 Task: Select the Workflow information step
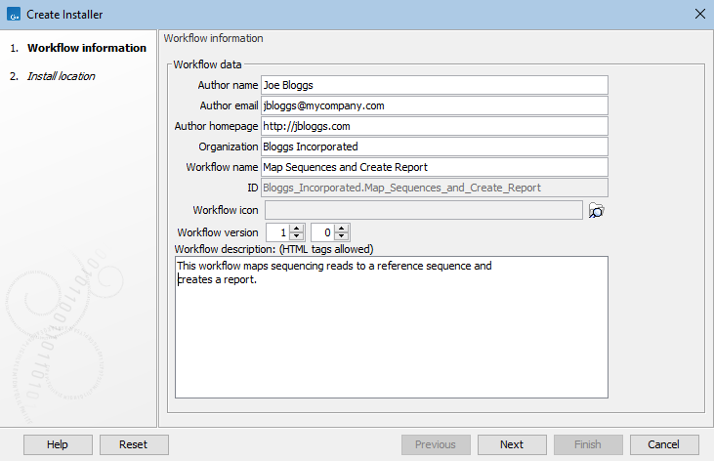click(86, 48)
